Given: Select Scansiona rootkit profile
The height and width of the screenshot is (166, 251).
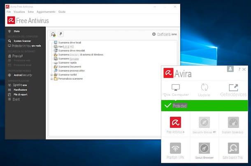Looking at the screenshot, I should point(67,75).
